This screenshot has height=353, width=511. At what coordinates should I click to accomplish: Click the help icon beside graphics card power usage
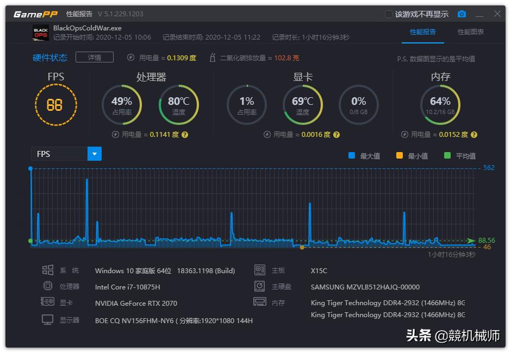(336, 135)
